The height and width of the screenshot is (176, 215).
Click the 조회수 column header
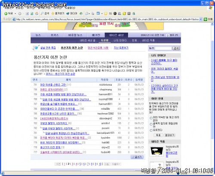119,80
